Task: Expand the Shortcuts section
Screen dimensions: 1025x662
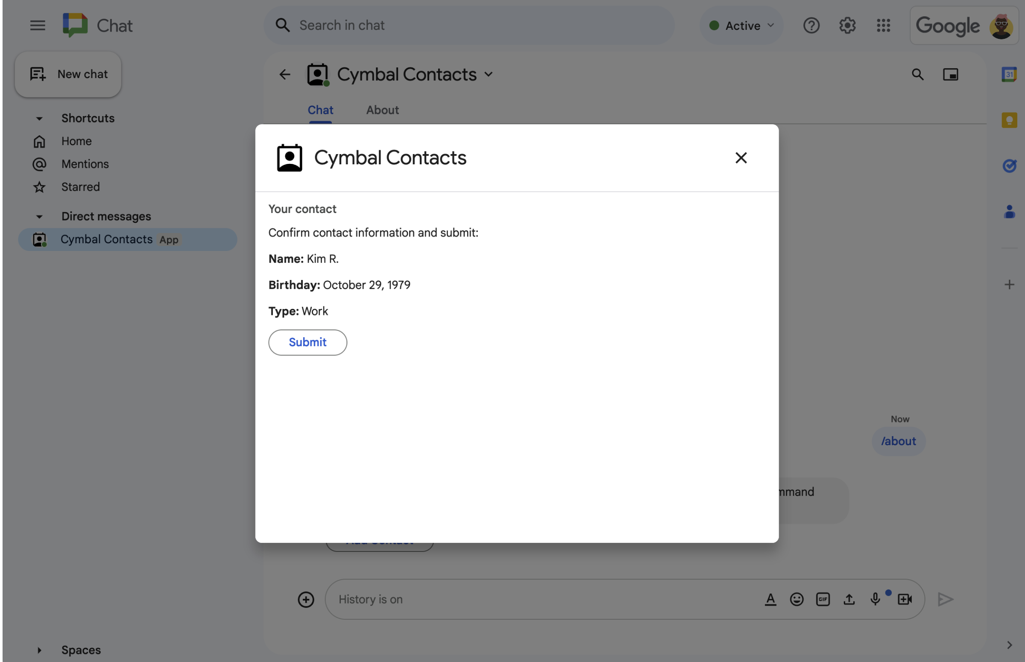Action: (39, 118)
